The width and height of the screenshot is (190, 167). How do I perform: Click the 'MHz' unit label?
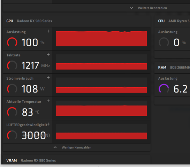pos(46,66)
